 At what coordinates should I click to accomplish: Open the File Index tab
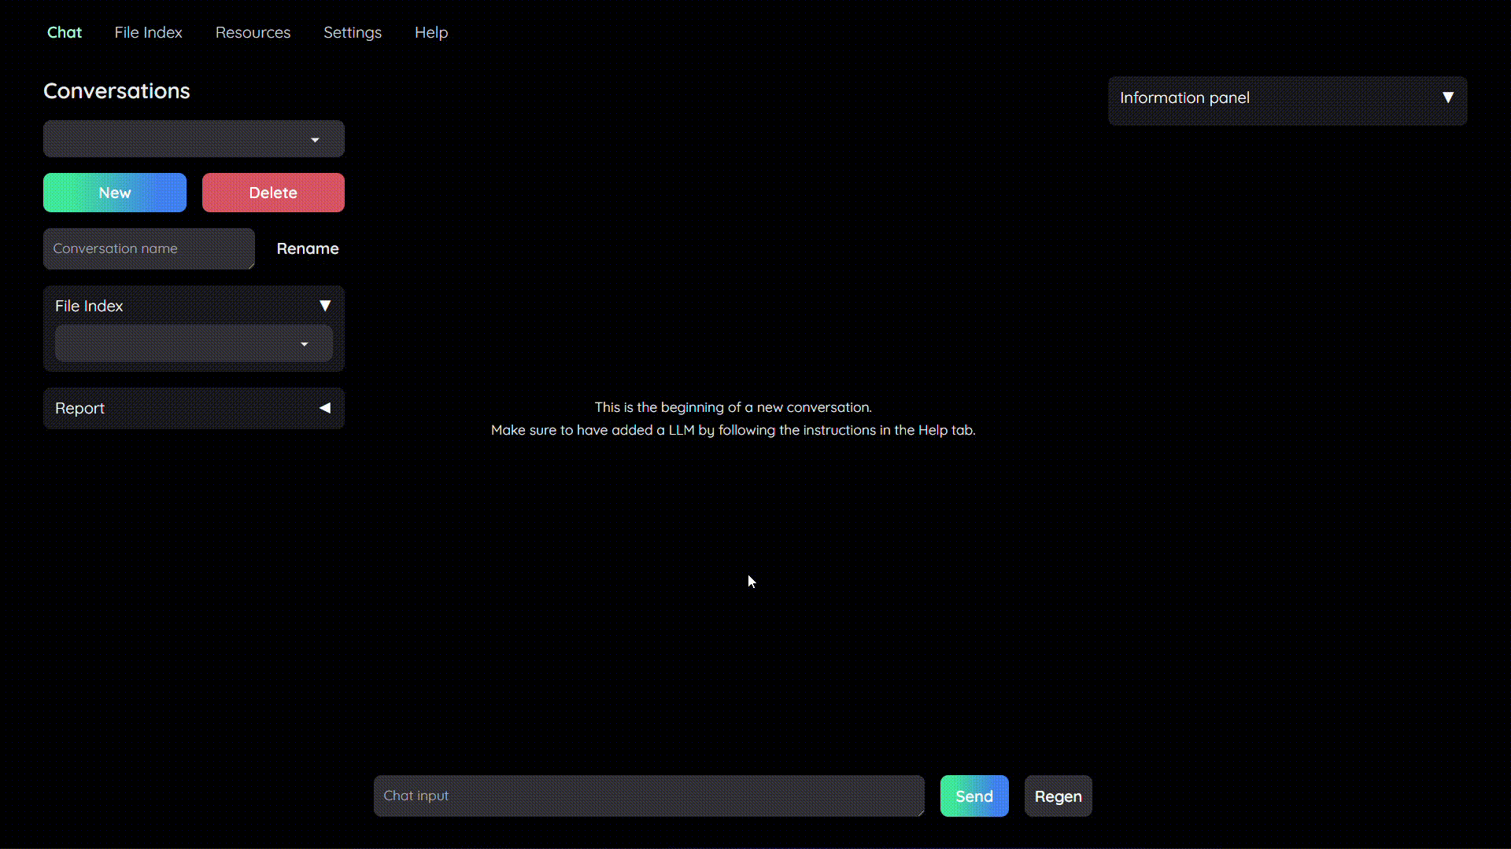148,32
